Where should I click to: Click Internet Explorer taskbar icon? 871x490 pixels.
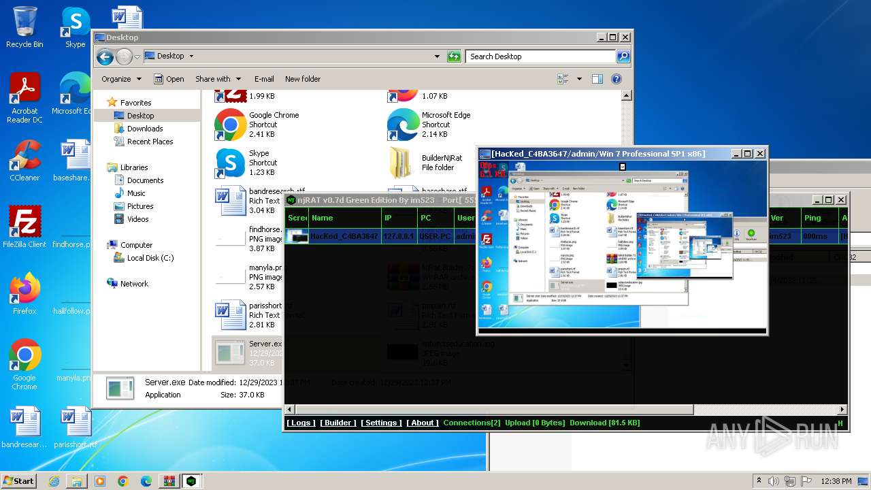click(x=54, y=481)
